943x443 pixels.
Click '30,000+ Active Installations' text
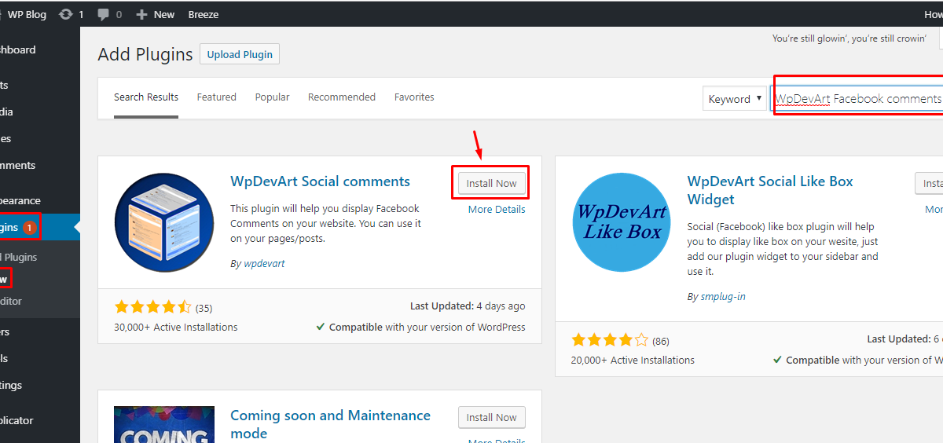tap(176, 327)
